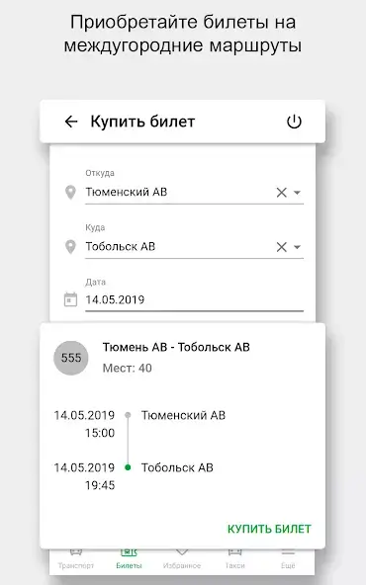Tap the route 555 badge
The image size is (366, 585).
click(71, 358)
